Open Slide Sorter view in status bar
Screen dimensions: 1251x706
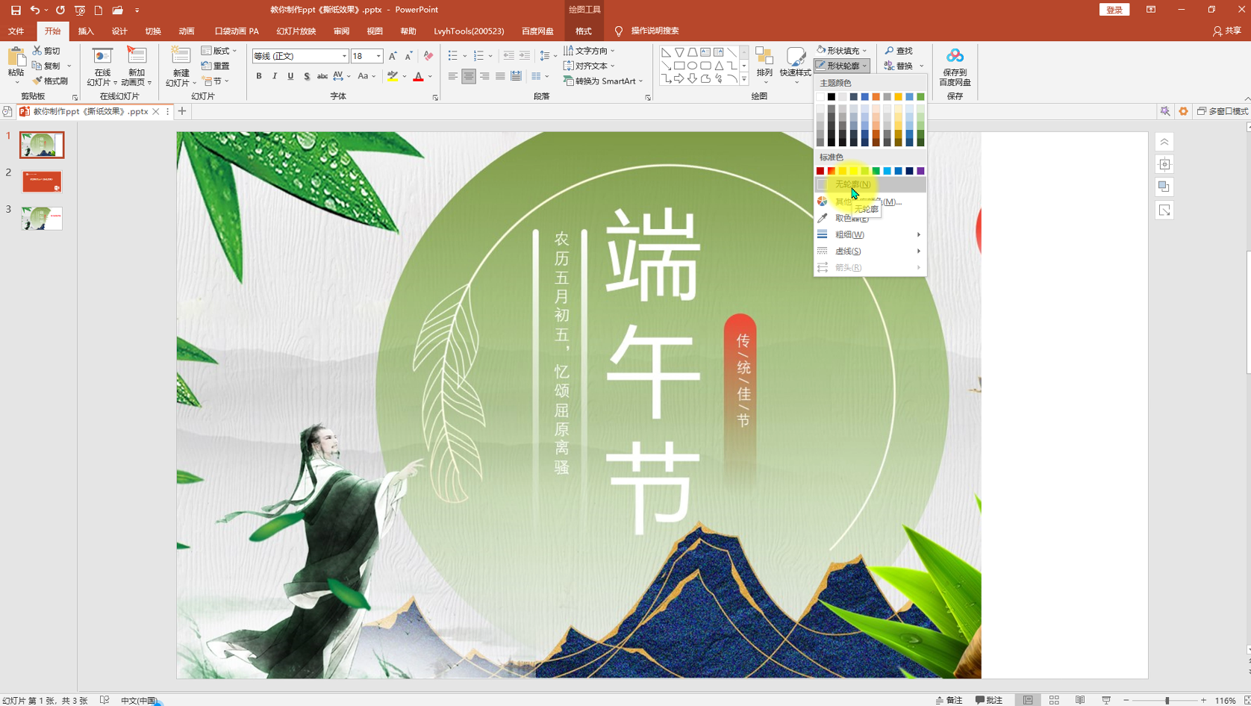[1054, 700]
